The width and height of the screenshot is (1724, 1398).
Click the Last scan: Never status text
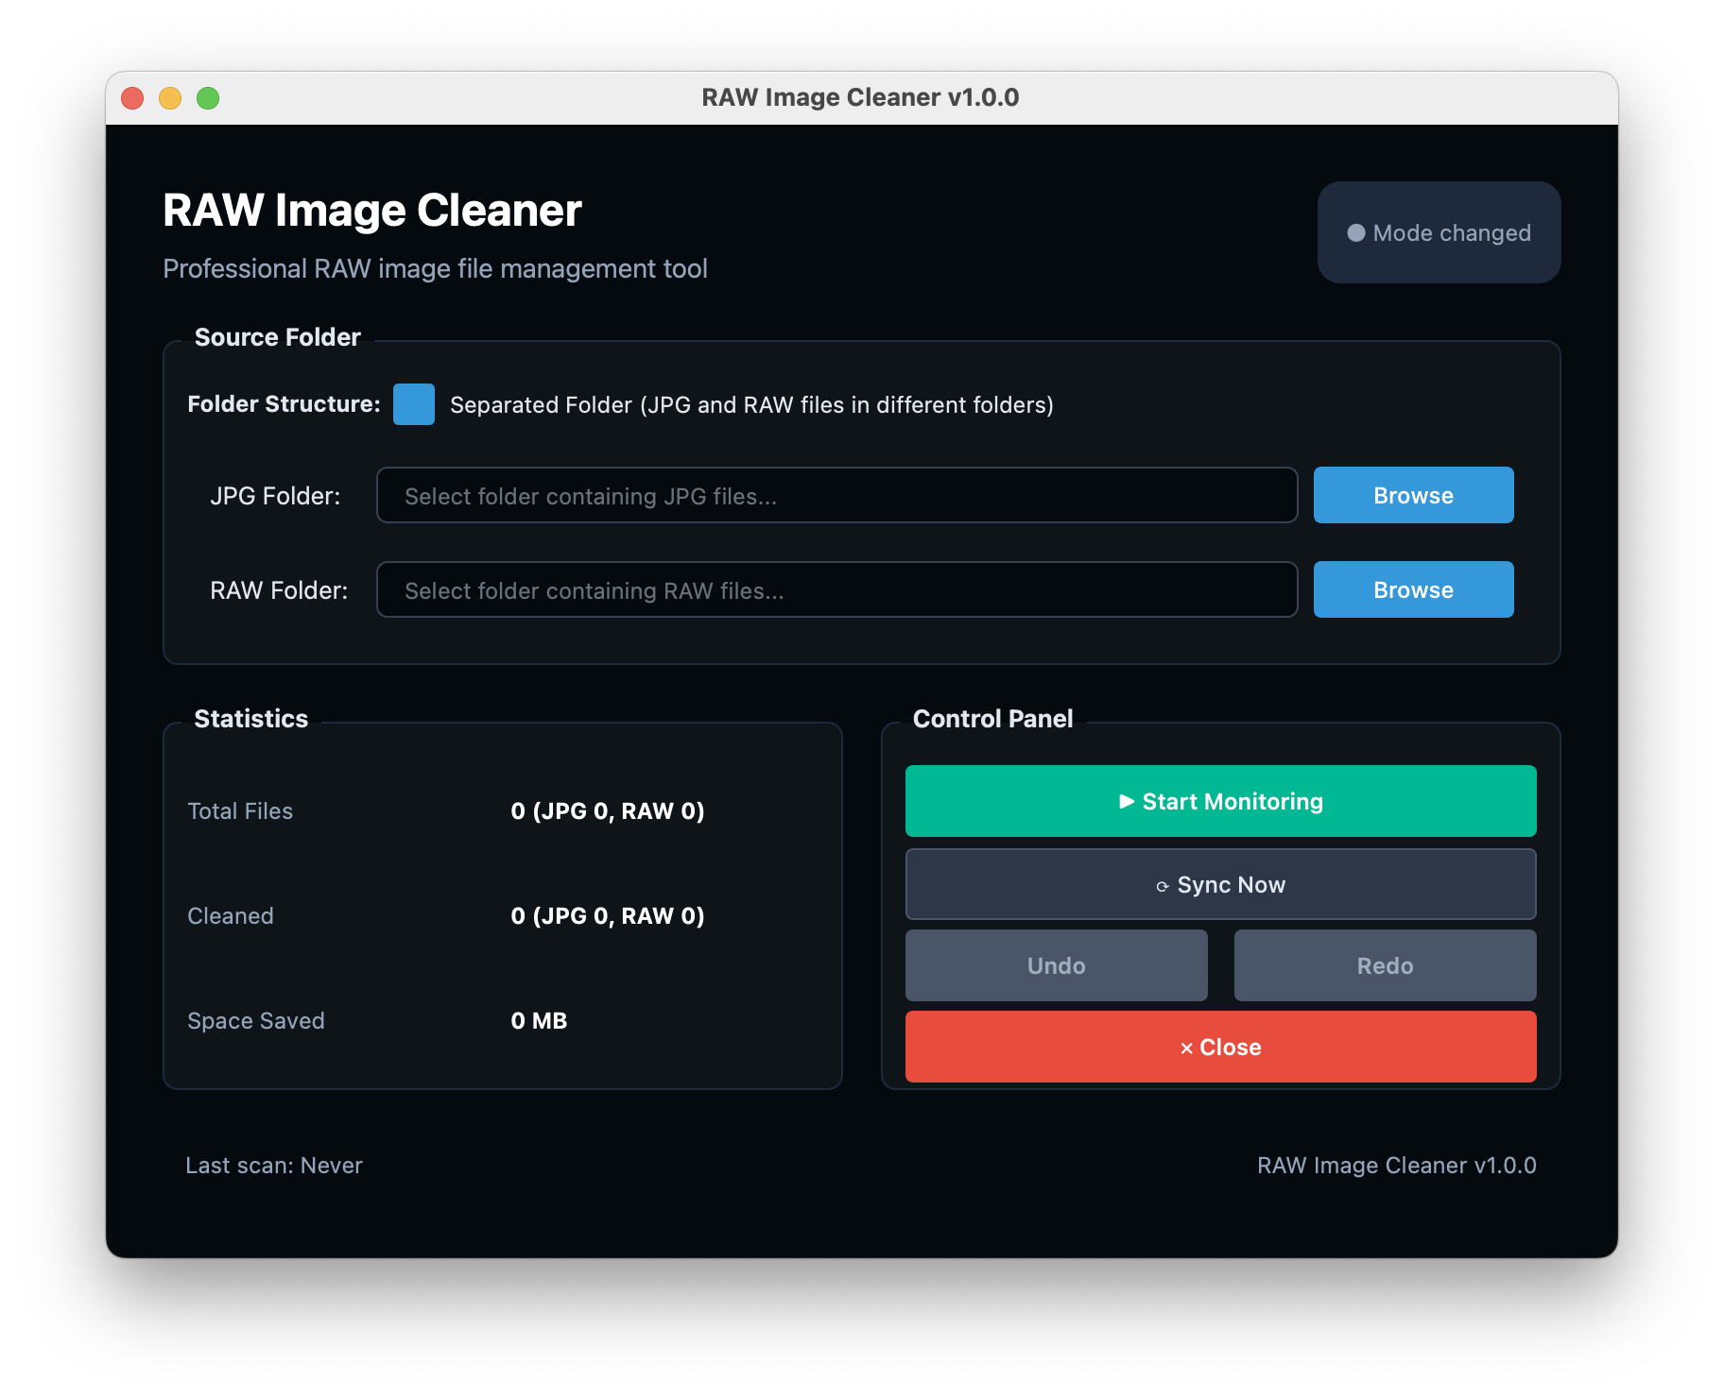pyautogui.click(x=274, y=1166)
